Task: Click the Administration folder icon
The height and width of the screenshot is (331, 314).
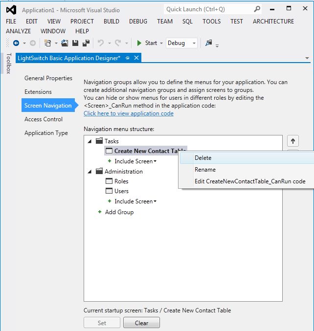Action: [x=99, y=171]
